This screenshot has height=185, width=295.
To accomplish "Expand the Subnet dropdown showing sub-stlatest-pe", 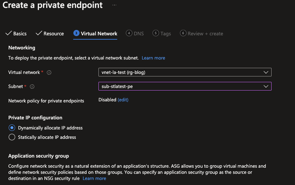I will 185,86.
